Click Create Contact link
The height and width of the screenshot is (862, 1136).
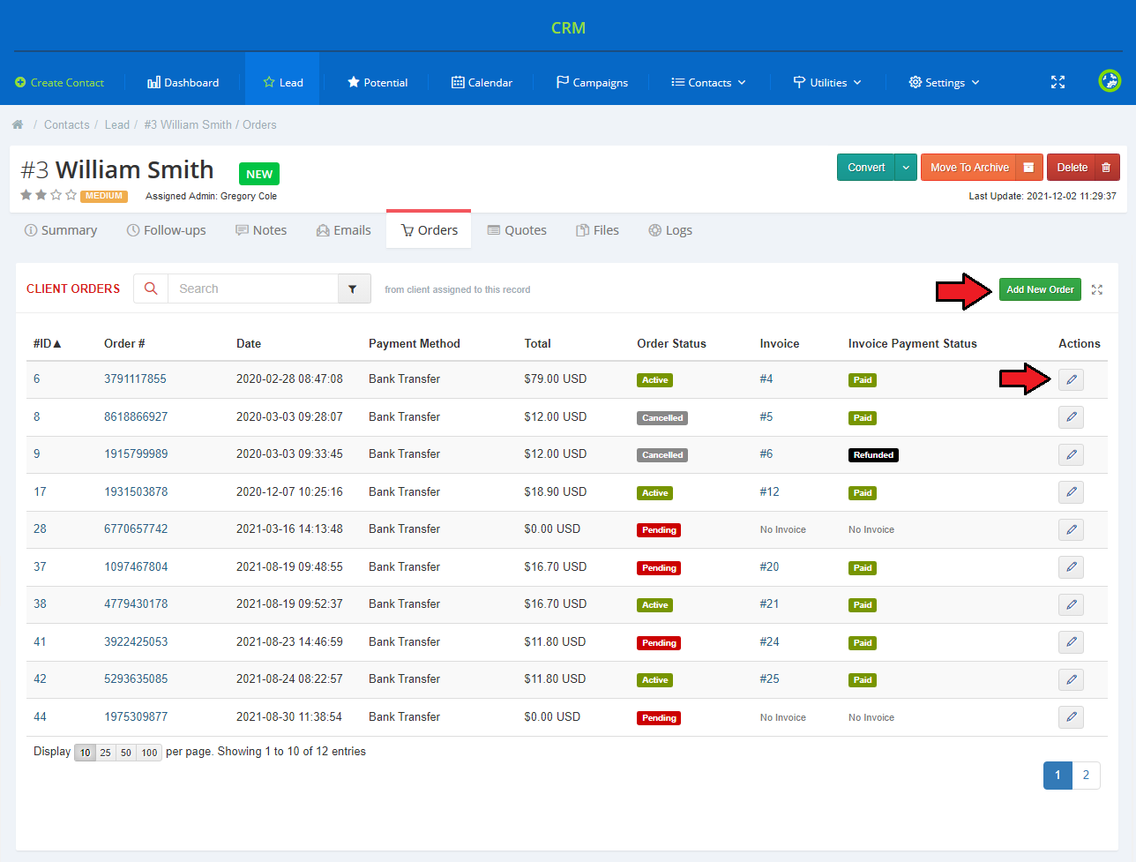(x=59, y=82)
